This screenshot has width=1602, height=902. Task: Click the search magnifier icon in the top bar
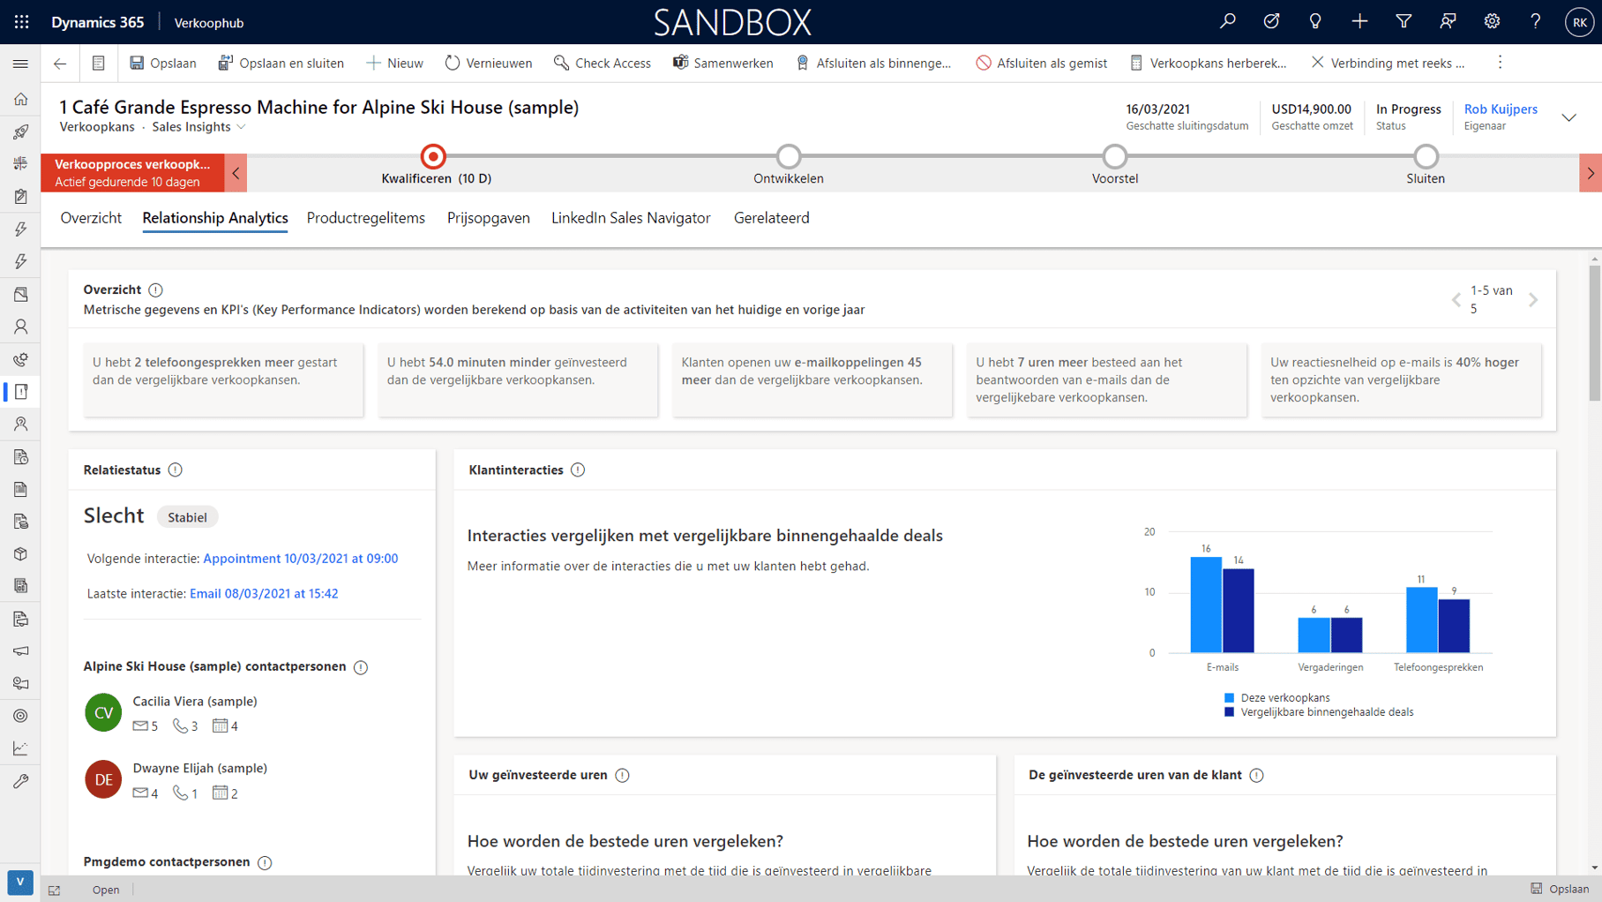click(x=1227, y=22)
